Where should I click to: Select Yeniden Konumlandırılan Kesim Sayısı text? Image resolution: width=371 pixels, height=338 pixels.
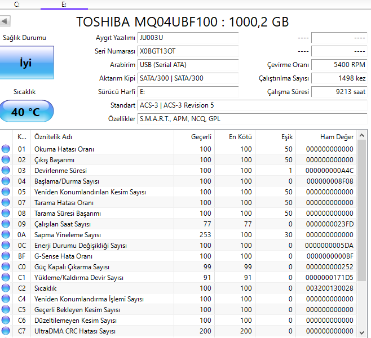click(x=90, y=192)
